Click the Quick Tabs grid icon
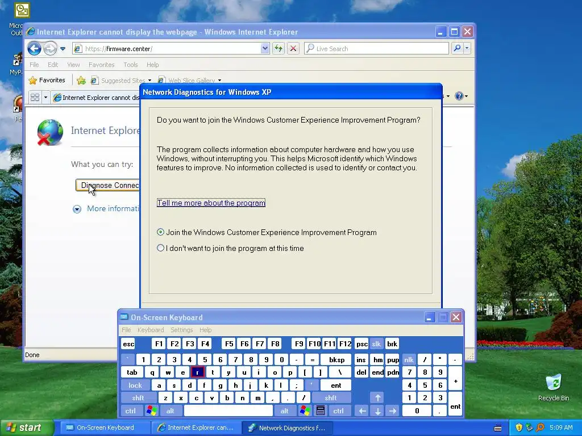The image size is (582, 436). pyautogui.click(x=35, y=98)
